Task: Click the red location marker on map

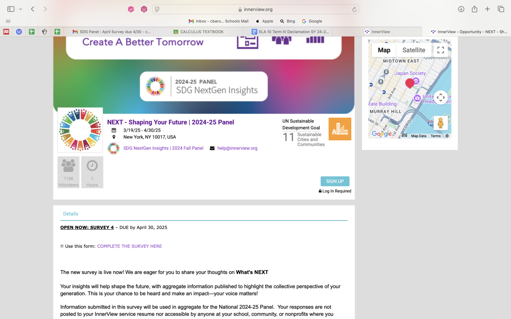Action: click(410, 83)
